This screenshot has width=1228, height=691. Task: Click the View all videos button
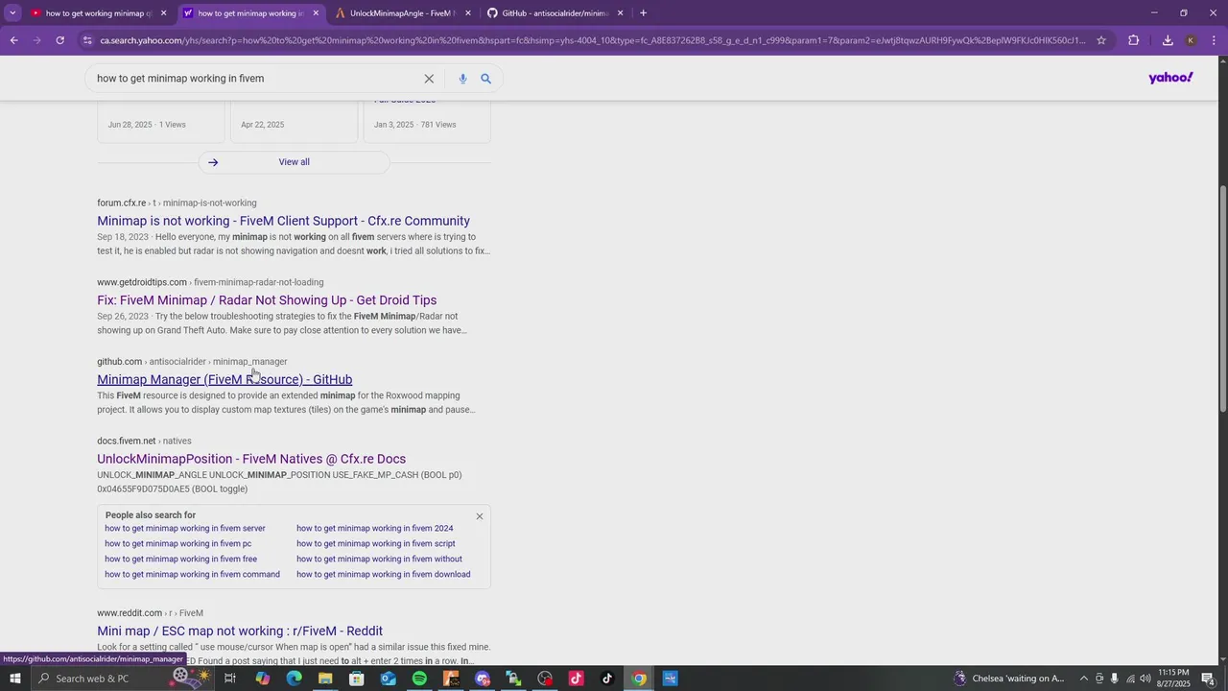tap(294, 162)
